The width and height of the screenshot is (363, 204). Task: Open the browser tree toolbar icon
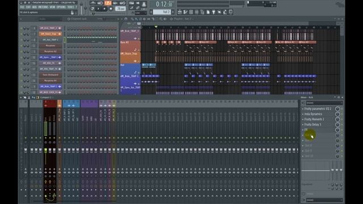202,12
